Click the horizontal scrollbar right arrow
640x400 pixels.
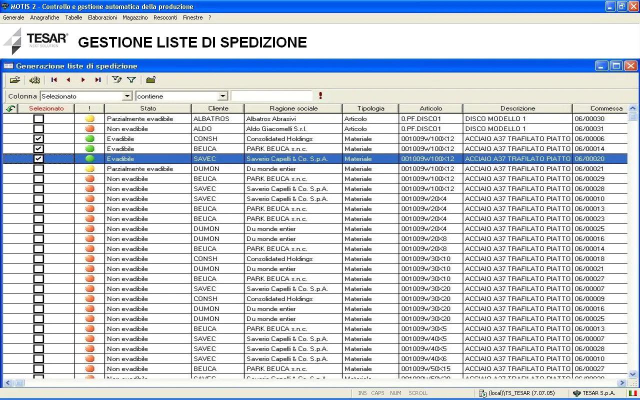(x=622, y=383)
